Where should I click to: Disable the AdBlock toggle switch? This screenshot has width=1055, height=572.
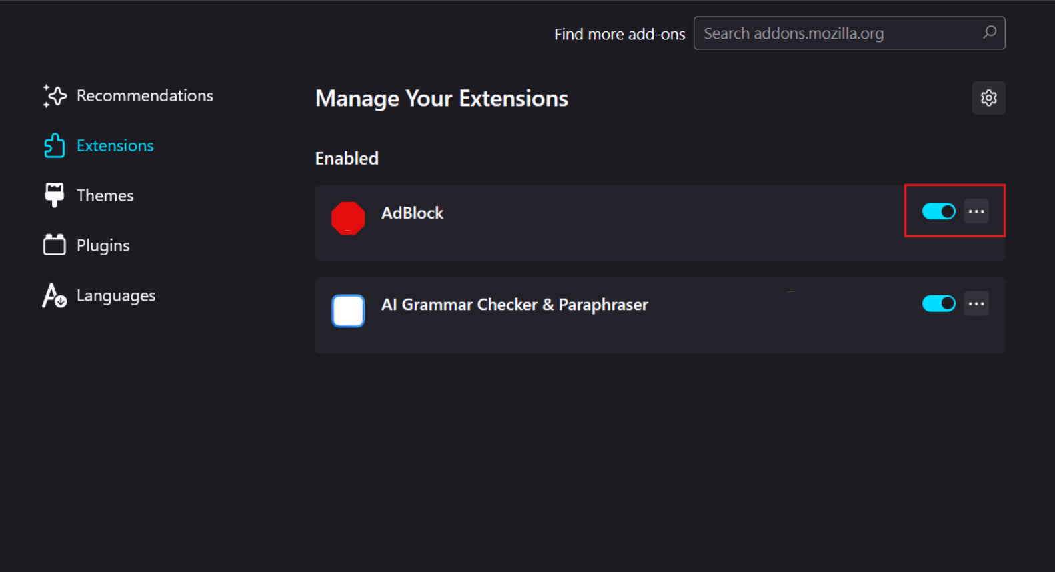tap(939, 211)
